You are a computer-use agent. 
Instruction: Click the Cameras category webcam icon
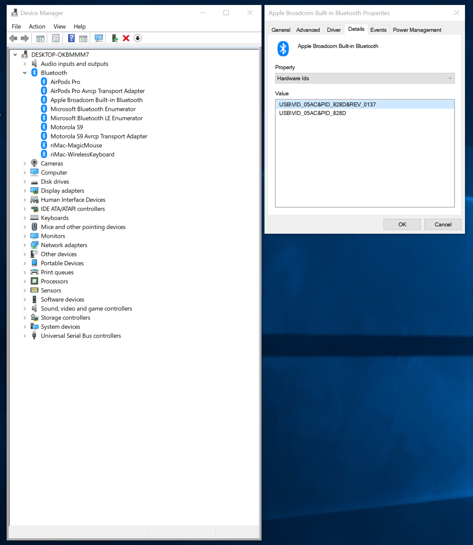coord(34,163)
